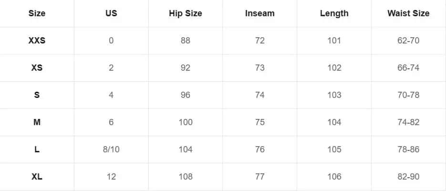
Task: Click the Hip Size column header
Action: click(186, 13)
